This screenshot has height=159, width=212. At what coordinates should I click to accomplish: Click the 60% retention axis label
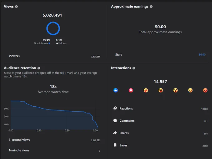click(6, 116)
